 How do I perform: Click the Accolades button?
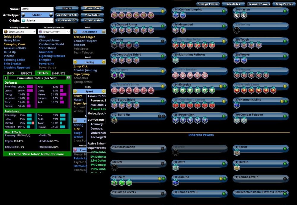point(233,4)
